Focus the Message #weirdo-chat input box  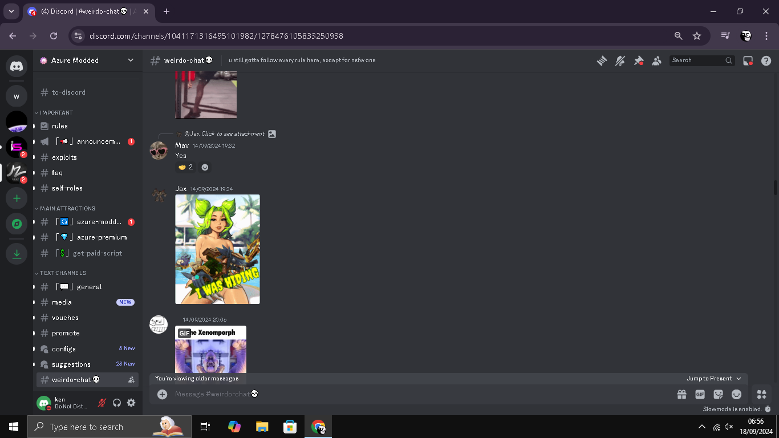(421, 394)
